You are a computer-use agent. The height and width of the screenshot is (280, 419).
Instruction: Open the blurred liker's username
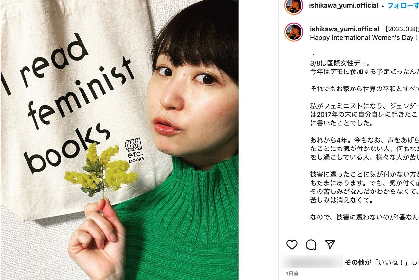pyautogui.click(x=312, y=262)
